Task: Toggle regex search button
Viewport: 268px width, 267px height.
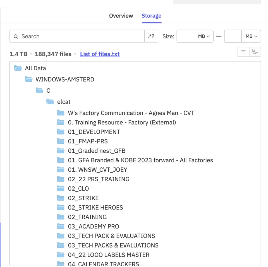Action: [151, 36]
